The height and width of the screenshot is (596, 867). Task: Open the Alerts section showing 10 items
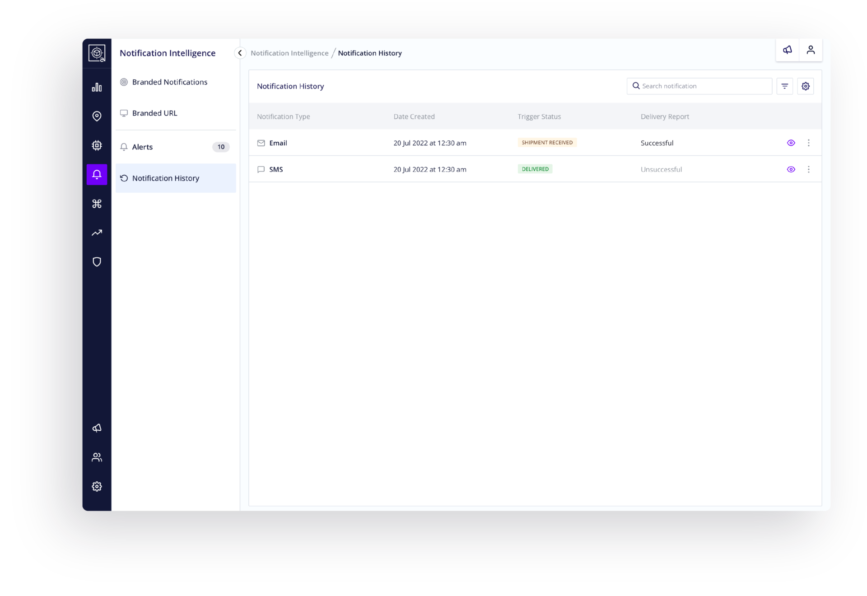point(143,147)
